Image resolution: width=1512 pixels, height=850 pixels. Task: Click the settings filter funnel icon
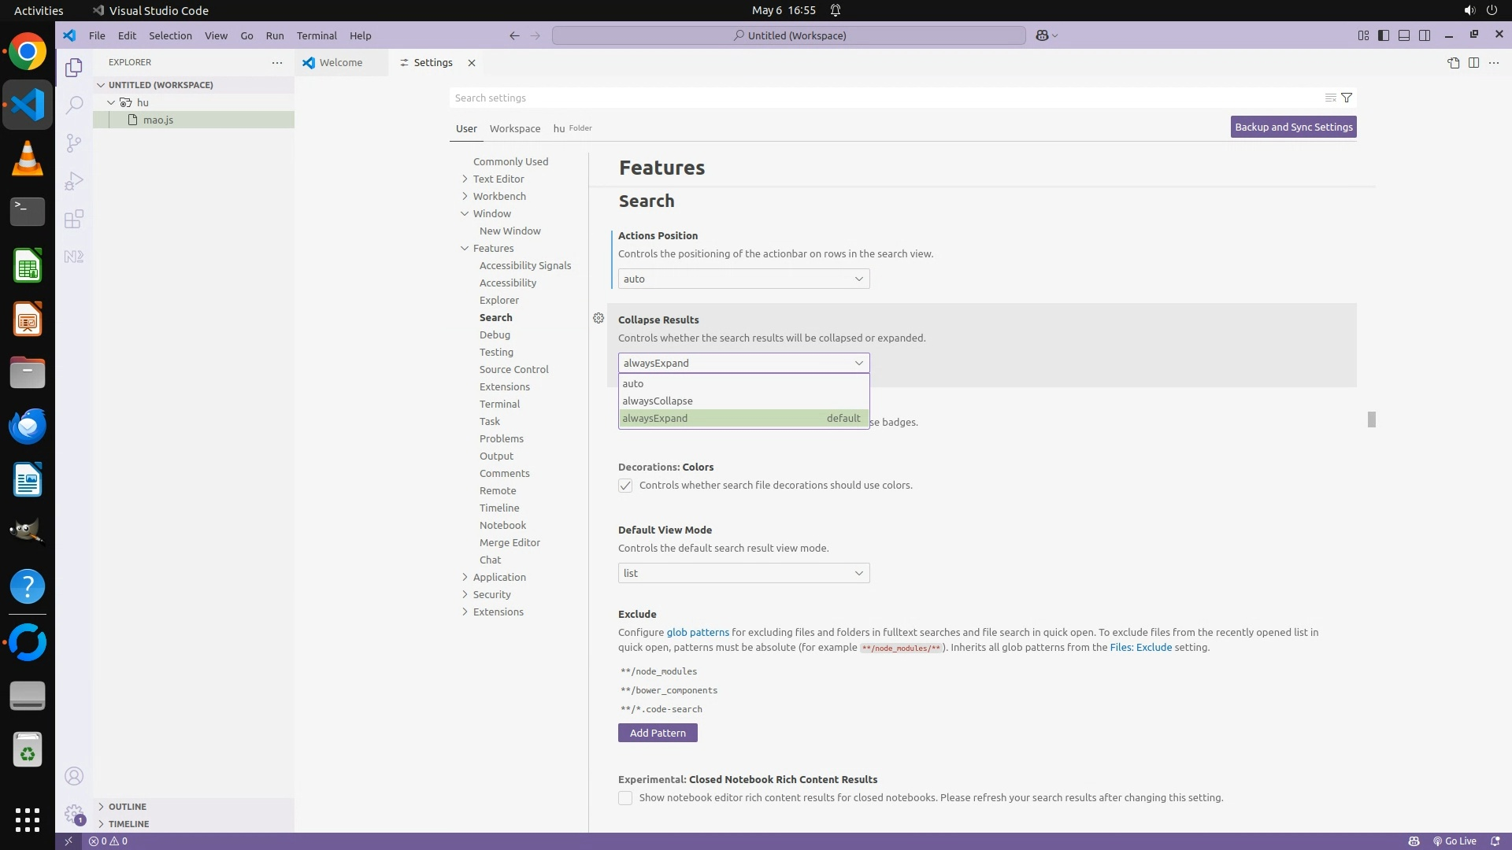pos(1347,98)
